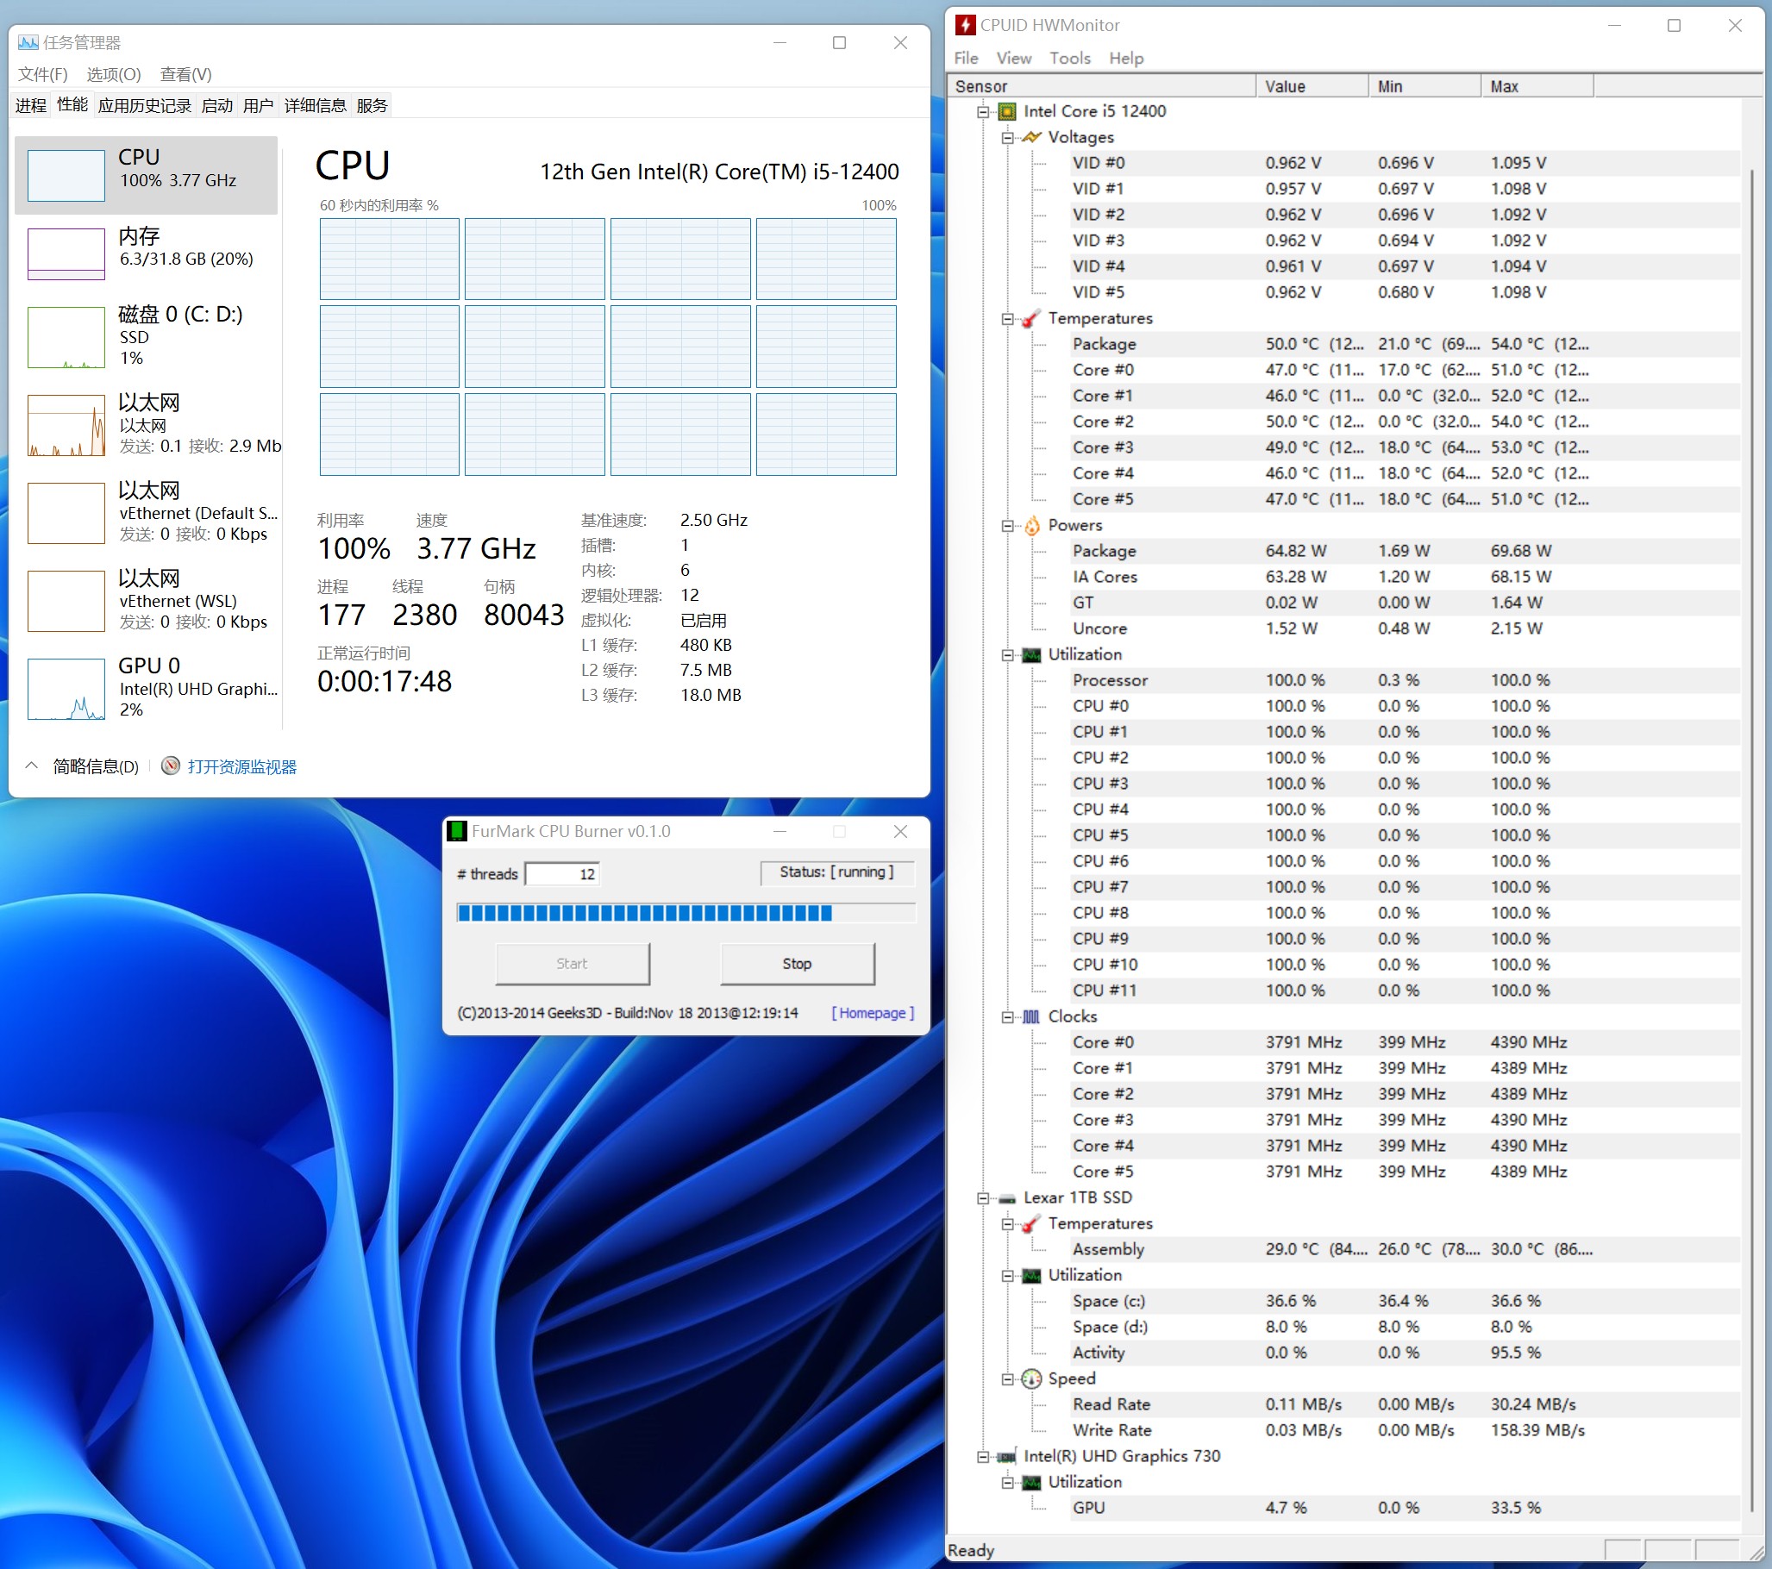Click the Clocks waveform icon
1772x1569 pixels.
click(1031, 1016)
